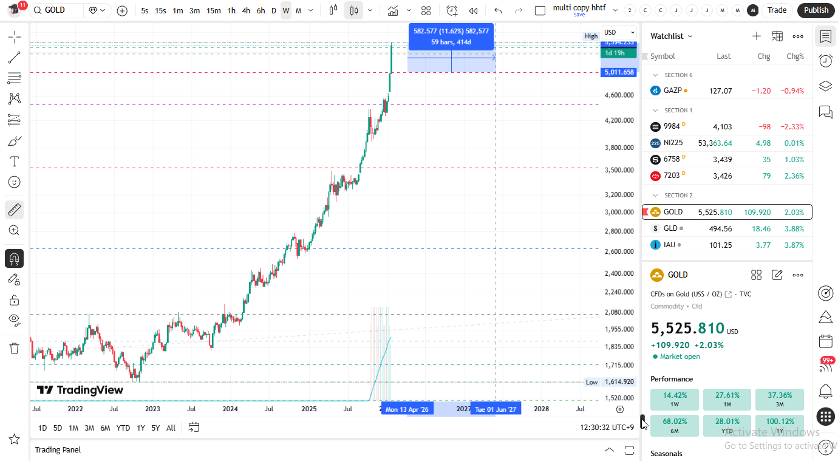The height and width of the screenshot is (461, 838).
Task: Click the GOLD symbol search field
Action: point(56,10)
